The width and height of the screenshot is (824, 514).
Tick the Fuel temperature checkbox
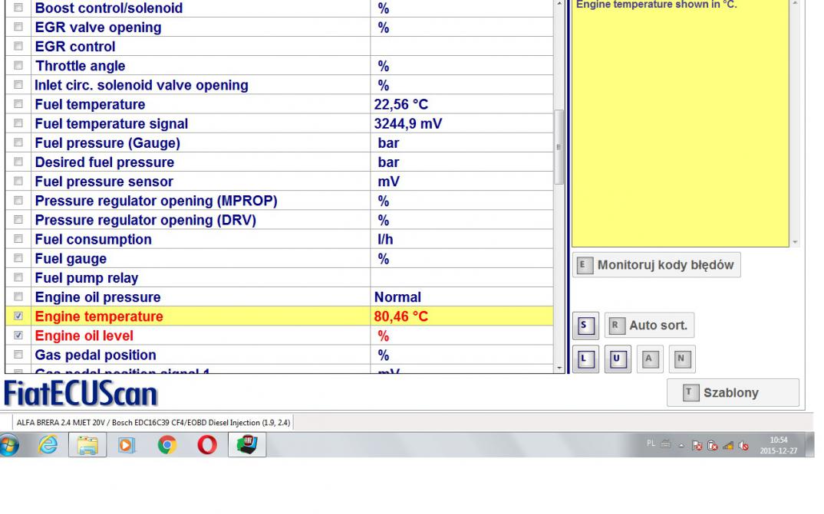pyautogui.click(x=18, y=104)
